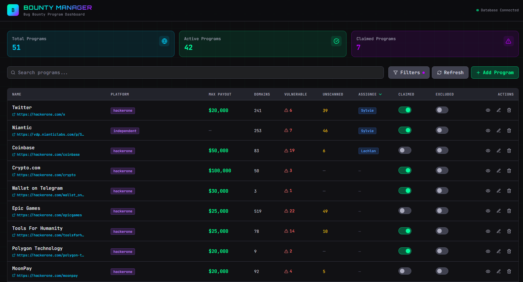Click the Max Payout column header
This screenshot has width=523, height=282.
[220, 94]
